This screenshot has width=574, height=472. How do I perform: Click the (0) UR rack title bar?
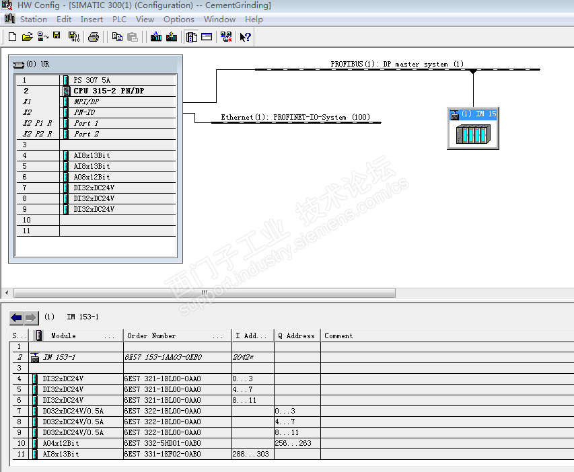95,65
